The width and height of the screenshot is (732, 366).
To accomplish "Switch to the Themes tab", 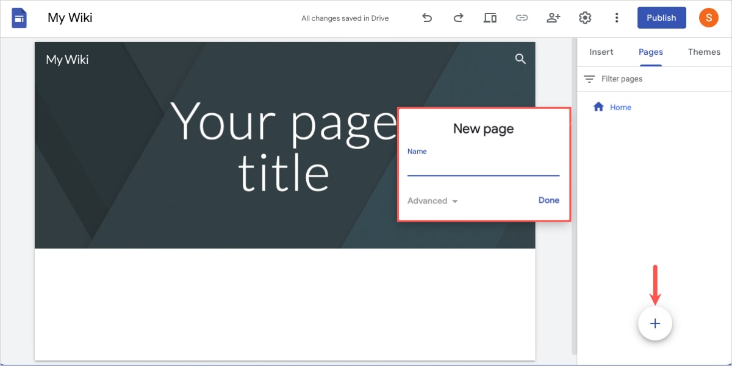I will [x=704, y=52].
